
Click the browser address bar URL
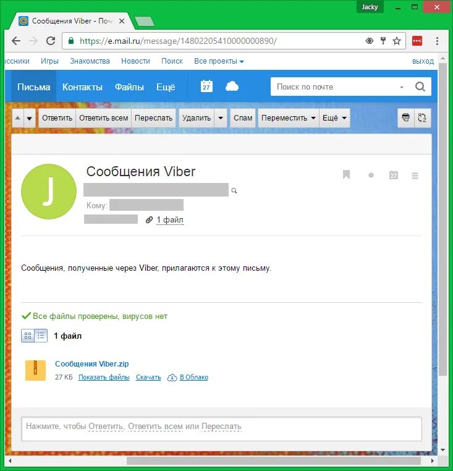[178, 41]
